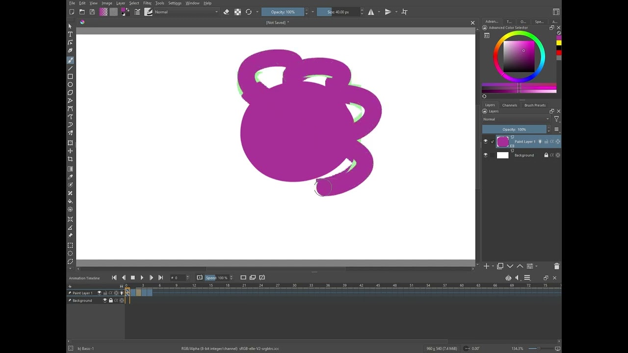
Task: Pick the yellow swatch in color history
Action: tap(559, 43)
